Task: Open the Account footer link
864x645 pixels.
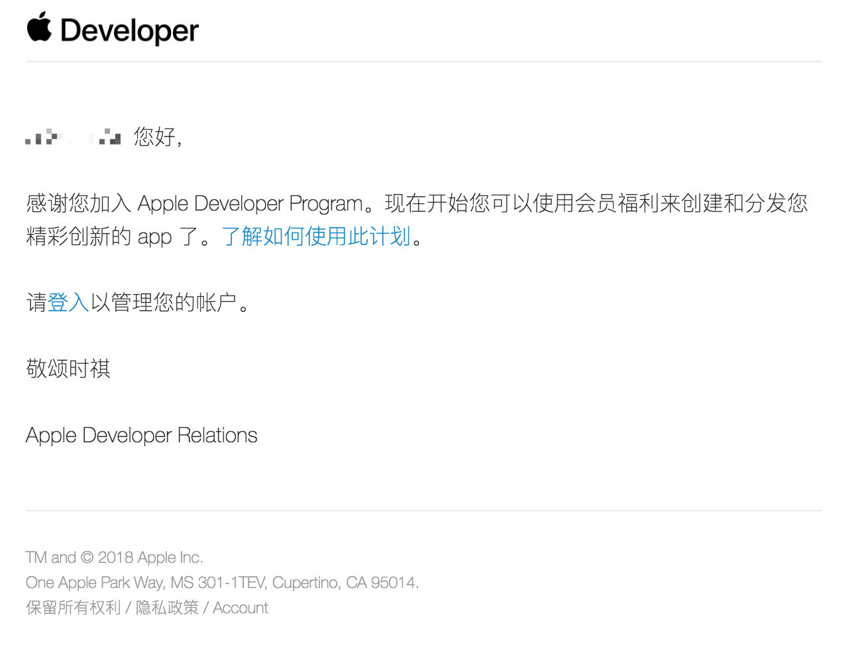Action: coord(241,608)
